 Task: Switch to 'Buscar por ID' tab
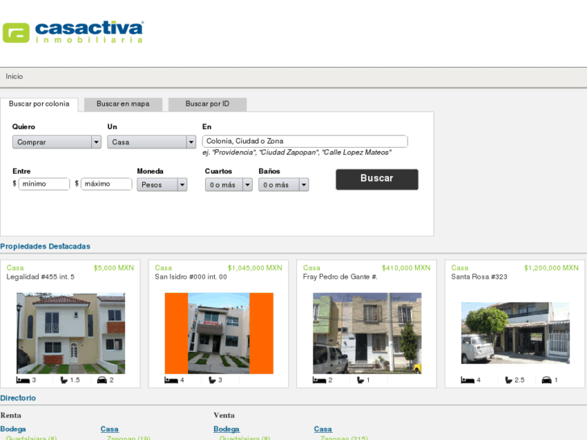[x=208, y=104]
